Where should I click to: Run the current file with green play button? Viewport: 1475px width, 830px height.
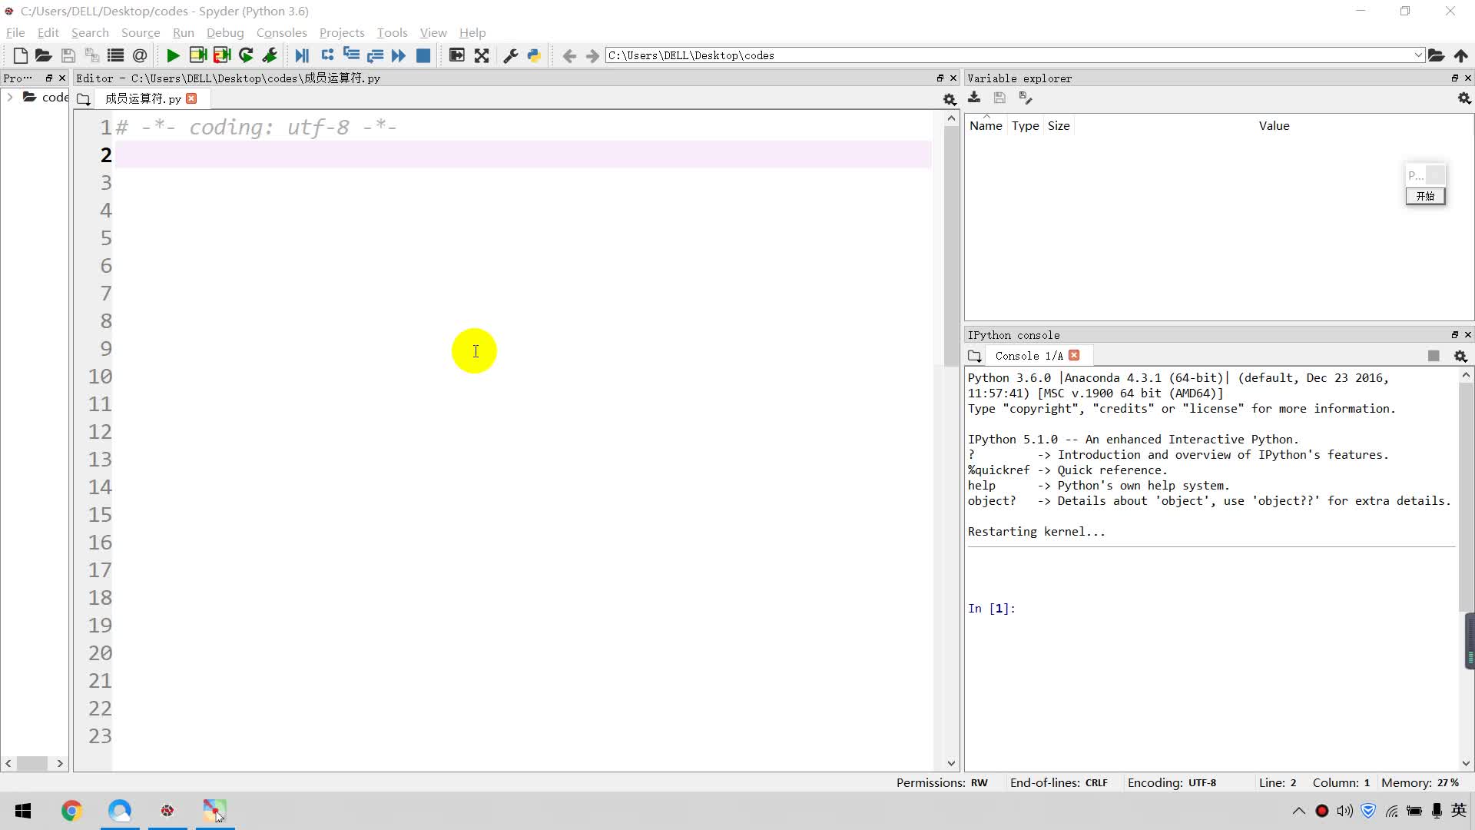pos(173,55)
